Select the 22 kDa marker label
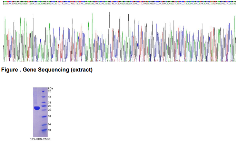The image size is (238, 142). [49, 110]
